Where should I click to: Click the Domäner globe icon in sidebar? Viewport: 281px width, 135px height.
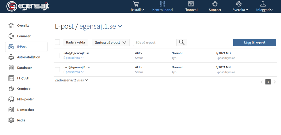pos(11,36)
